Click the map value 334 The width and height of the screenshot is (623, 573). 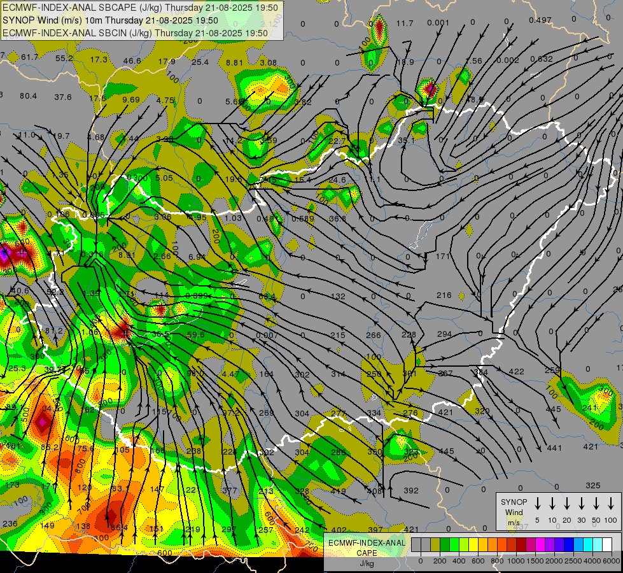click(x=374, y=413)
